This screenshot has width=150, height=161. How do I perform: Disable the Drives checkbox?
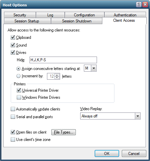click(13, 53)
